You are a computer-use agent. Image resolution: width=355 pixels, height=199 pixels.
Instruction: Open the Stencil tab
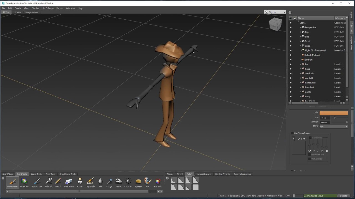click(180, 174)
